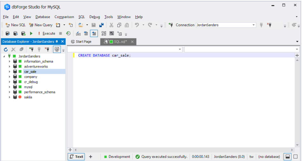
Task: Click red-x Disconnect plug in Database Explorer toolbar
Action: coord(47,49)
